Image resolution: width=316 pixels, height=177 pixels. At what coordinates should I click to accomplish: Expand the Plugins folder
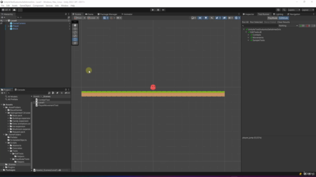[x=4, y=167]
